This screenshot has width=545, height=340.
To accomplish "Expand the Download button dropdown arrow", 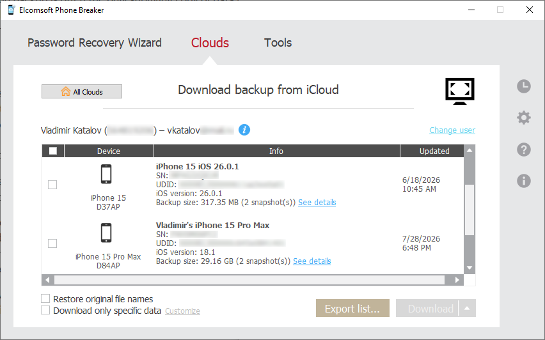I will 467,309.
